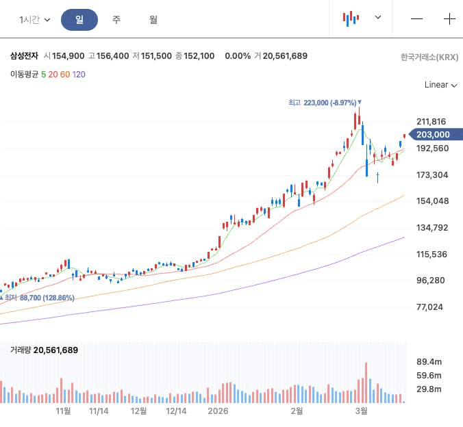Open the Linear scale dropdown
The height and width of the screenshot is (427, 463).
(x=440, y=85)
